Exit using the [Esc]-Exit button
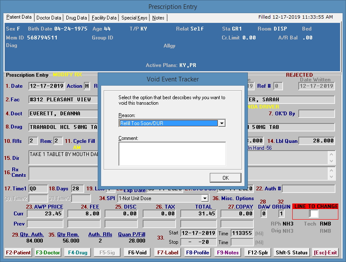 click(325, 253)
